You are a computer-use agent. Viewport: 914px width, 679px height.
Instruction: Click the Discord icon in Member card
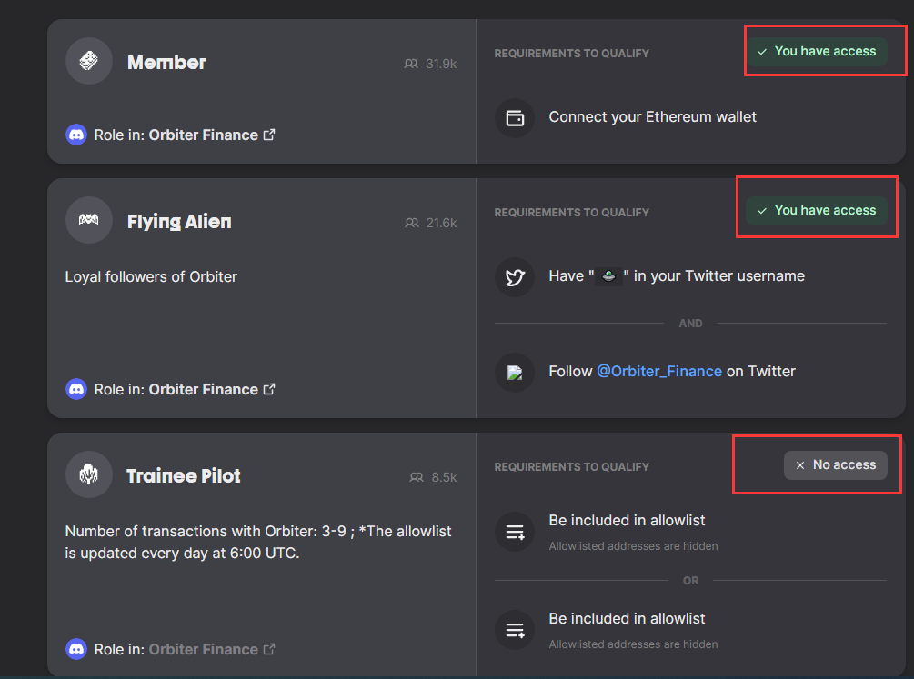point(76,135)
